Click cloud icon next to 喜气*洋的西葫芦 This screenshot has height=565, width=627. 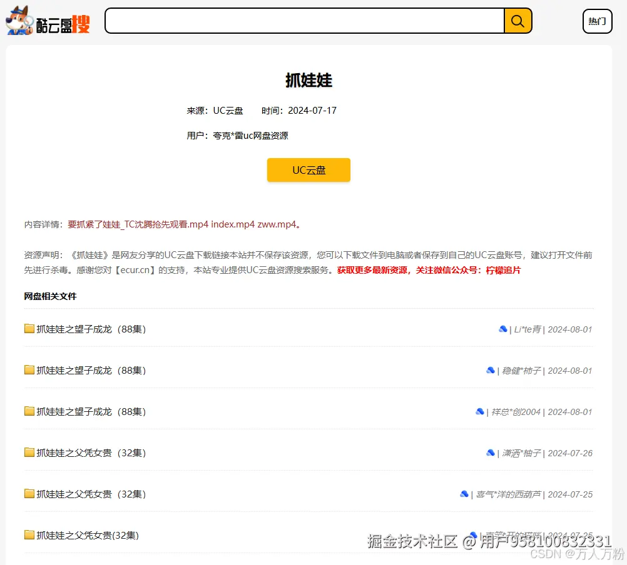(464, 494)
